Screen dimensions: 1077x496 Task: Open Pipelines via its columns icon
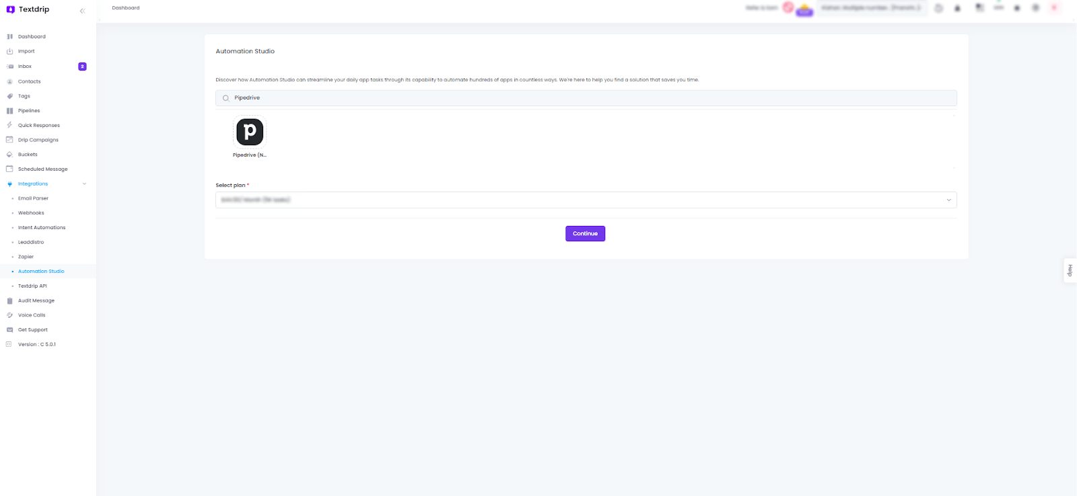(9, 111)
